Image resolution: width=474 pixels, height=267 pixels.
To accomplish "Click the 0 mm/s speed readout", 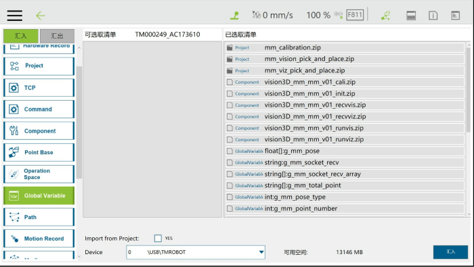I will point(278,15).
